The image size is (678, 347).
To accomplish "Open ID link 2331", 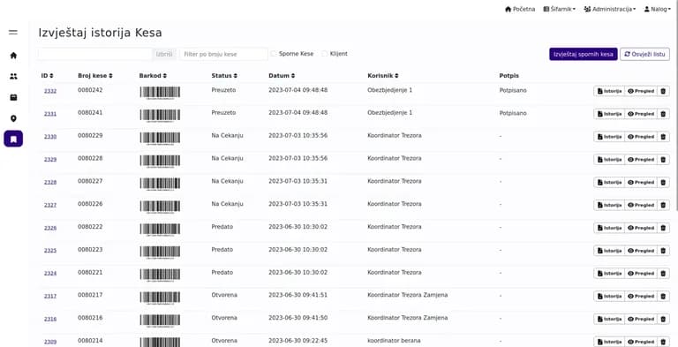I will pyautogui.click(x=50, y=114).
